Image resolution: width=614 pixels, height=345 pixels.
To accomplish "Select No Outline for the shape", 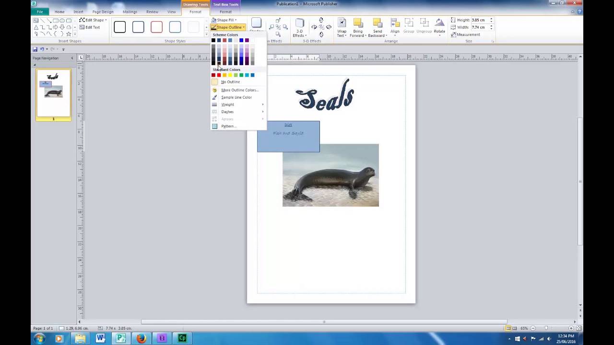I will pyautogui.click(x=230, y=81).
